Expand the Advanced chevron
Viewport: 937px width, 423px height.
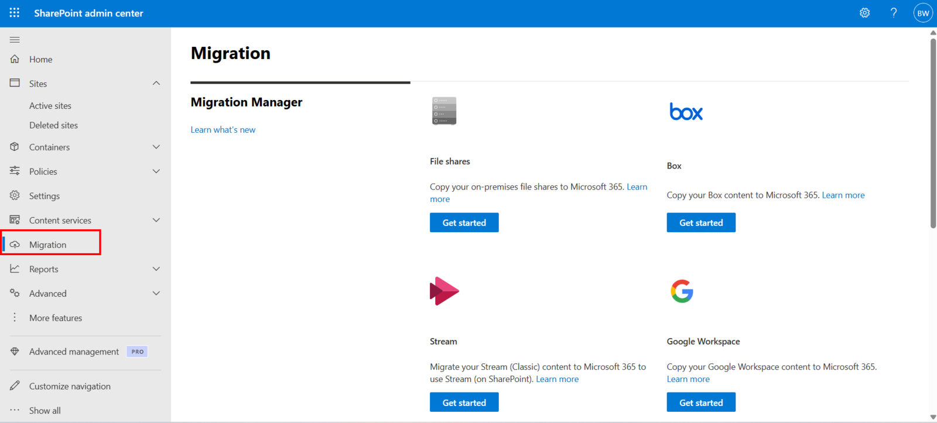[x=156, y=293]
